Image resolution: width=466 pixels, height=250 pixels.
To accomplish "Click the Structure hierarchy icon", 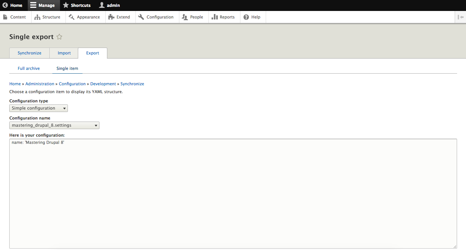I will (37, 17).
